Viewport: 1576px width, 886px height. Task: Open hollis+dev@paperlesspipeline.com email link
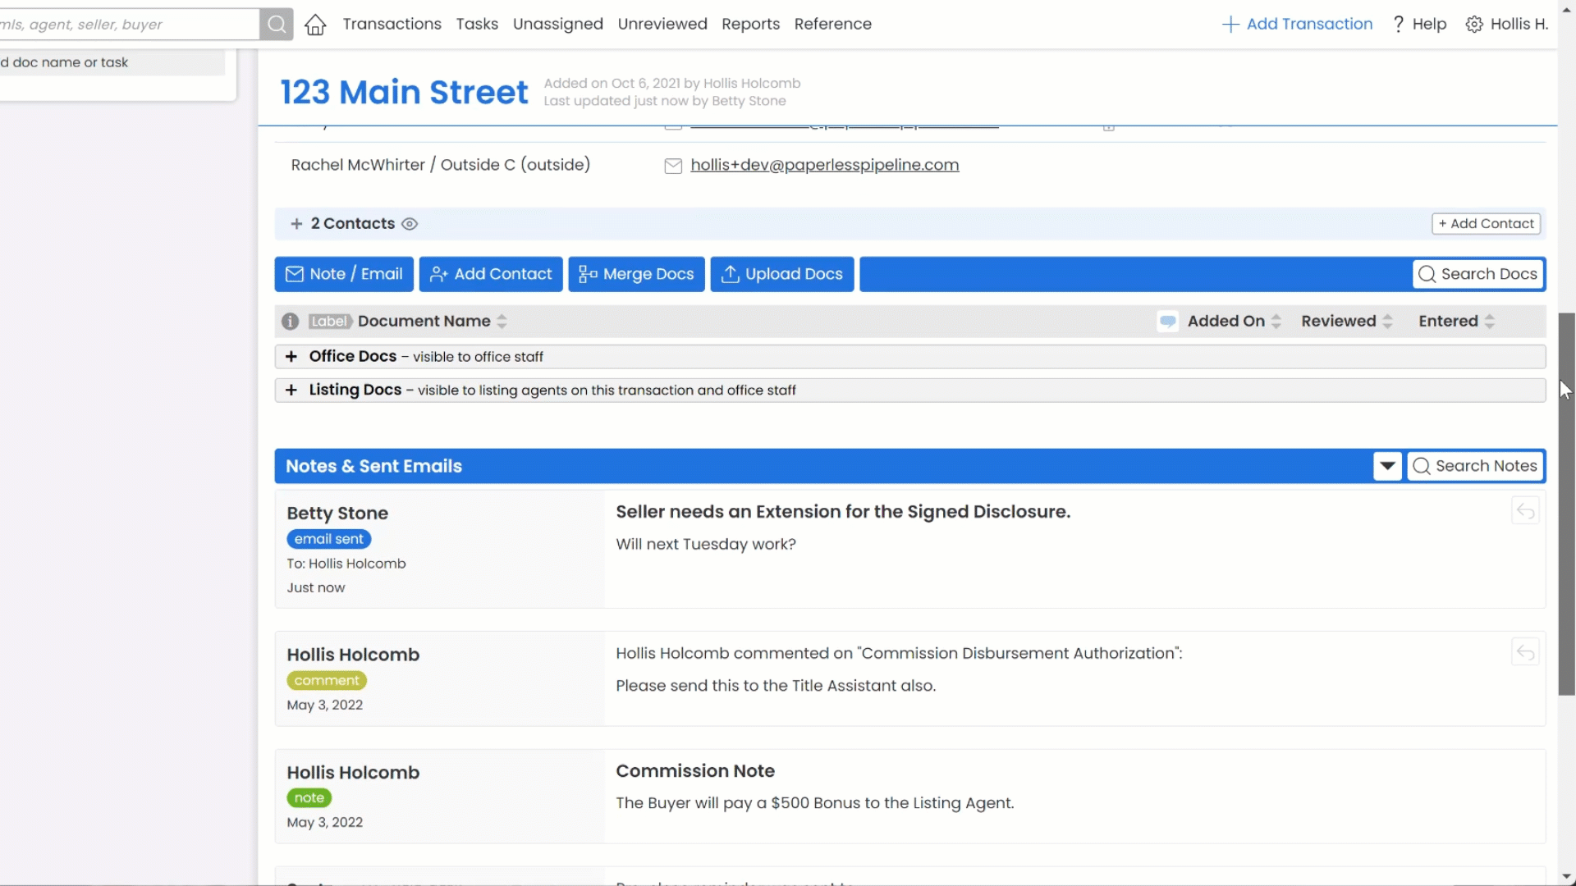pos(824,165)
